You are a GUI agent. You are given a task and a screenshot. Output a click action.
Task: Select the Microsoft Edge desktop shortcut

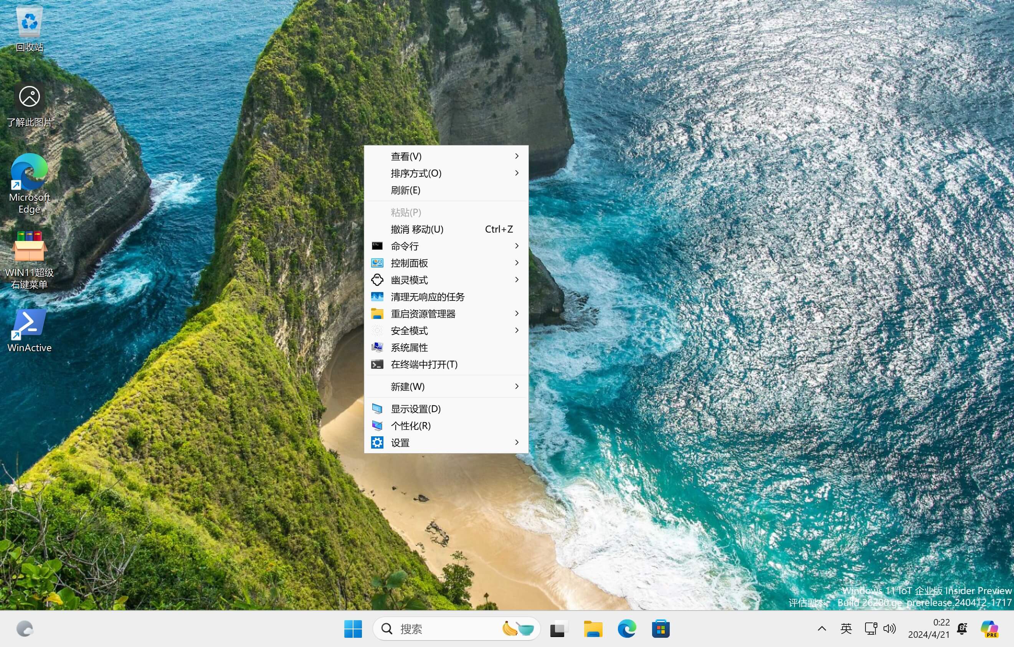tap(29, 184)
